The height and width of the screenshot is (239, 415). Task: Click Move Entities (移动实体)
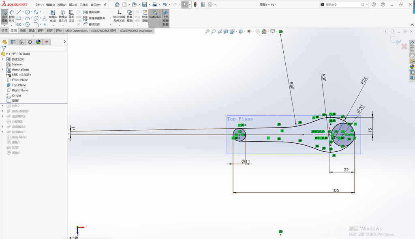click(91, 24)
